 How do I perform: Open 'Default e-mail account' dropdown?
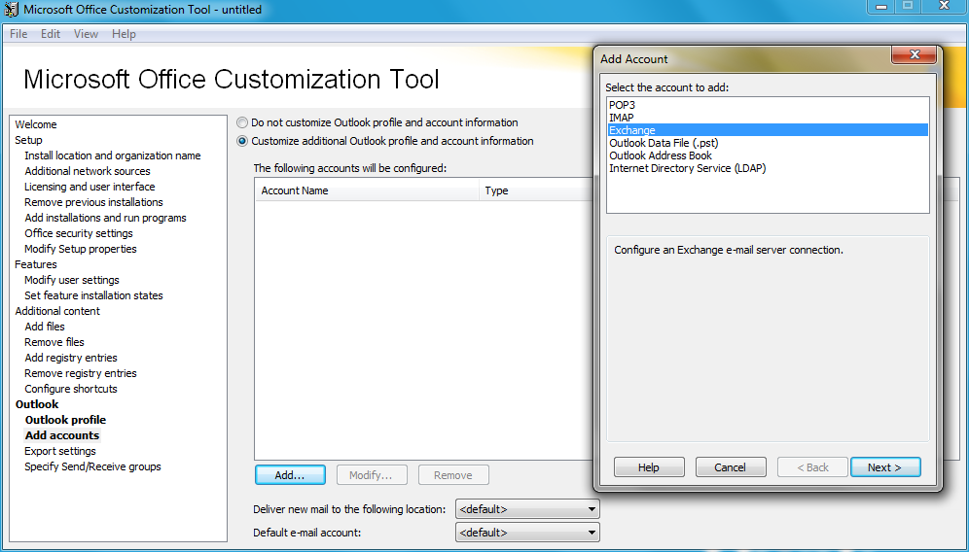coord(527,533)
